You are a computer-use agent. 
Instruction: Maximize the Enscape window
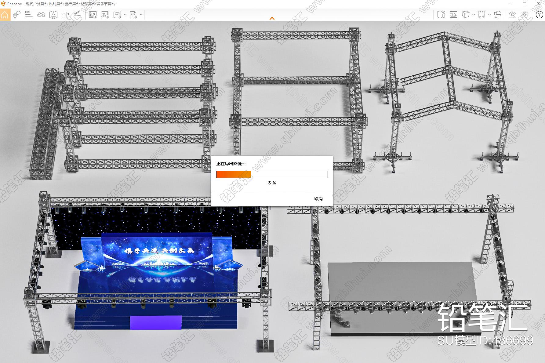pos(525,4)
